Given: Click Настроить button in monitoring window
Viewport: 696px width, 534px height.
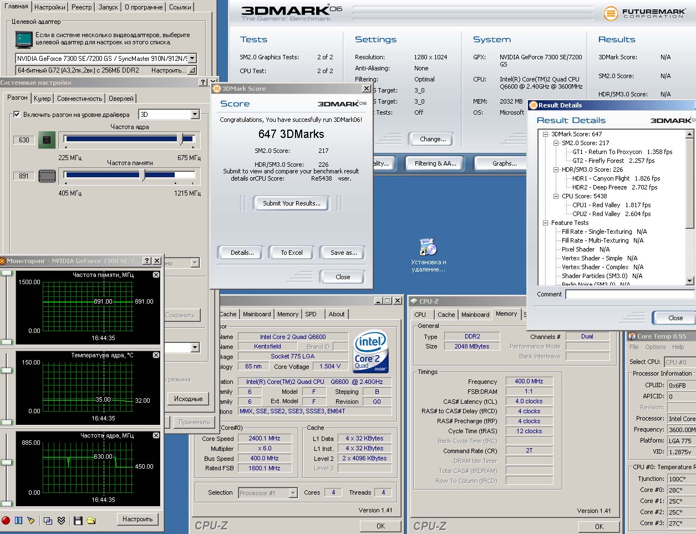Looking at the screenshot, I should click(138, 519).
